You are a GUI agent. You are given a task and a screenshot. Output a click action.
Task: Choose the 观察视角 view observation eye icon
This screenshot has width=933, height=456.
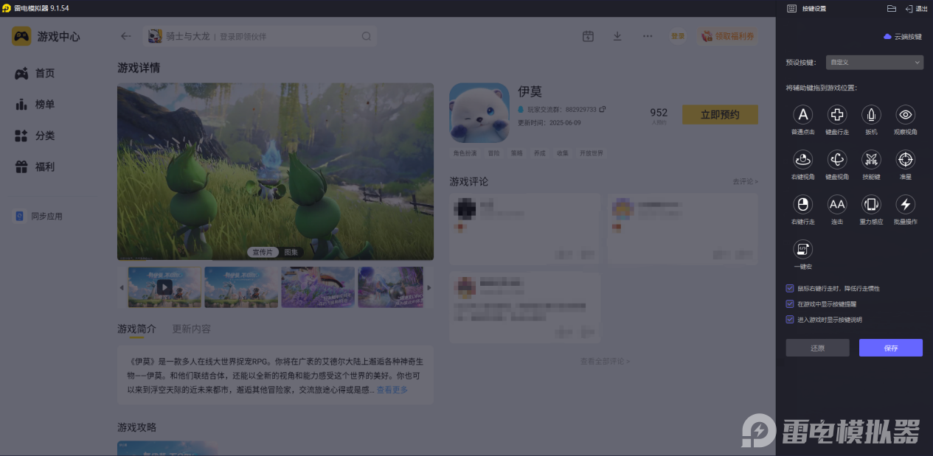[x=905, y=115]
